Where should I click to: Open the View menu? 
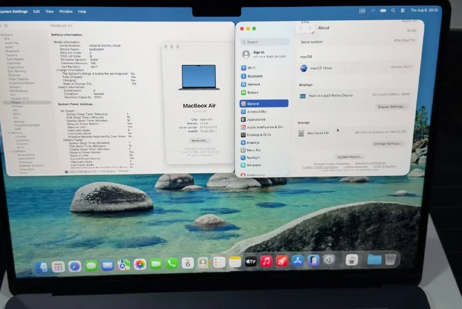click(50, 12)
